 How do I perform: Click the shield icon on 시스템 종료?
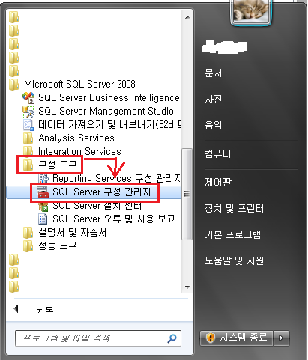(x=210, y=338)
